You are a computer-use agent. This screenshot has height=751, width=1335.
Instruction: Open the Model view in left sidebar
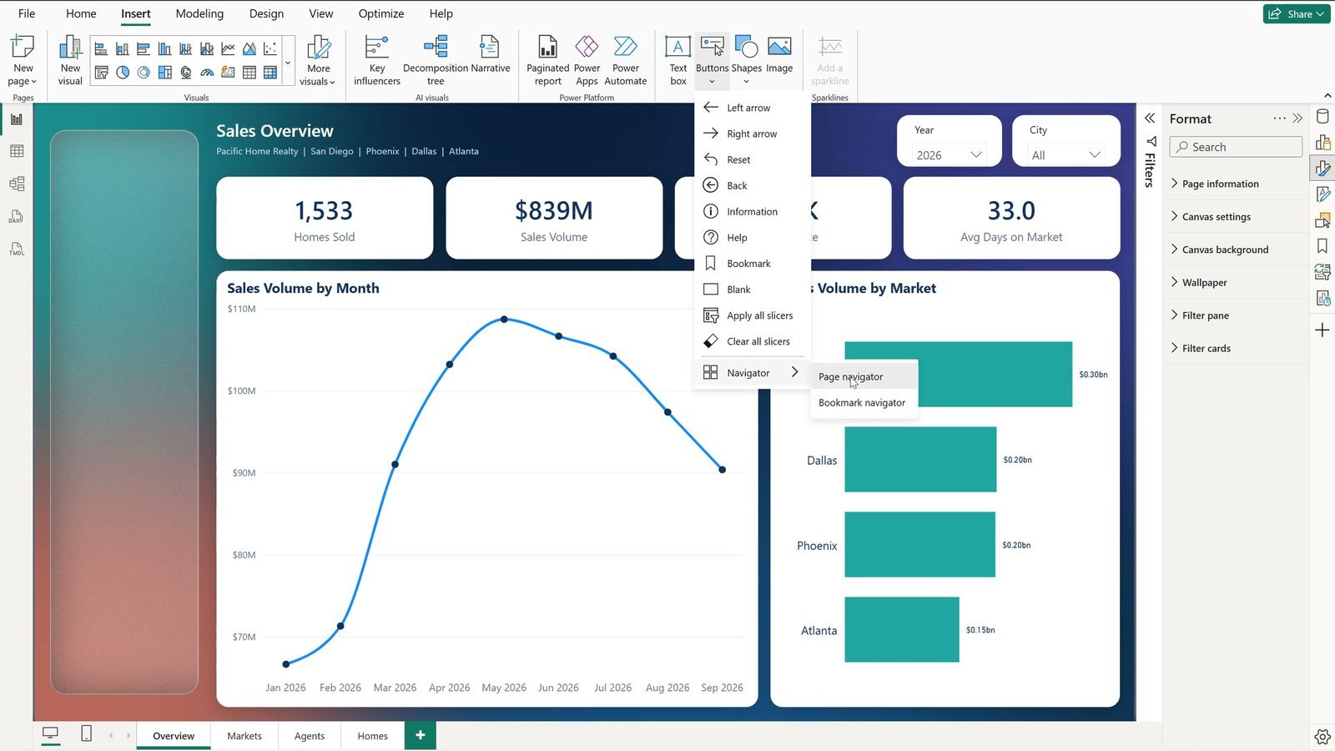[x=17, y=184]
